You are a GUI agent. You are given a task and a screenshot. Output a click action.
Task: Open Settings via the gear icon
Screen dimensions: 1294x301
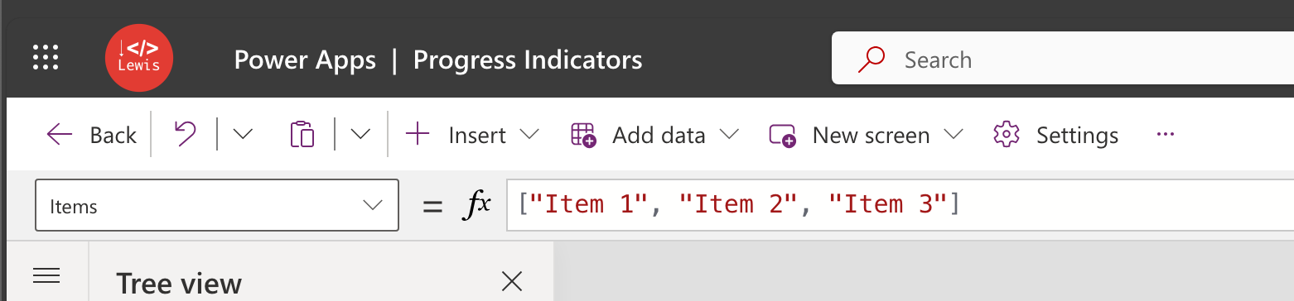click(1006, 135)
